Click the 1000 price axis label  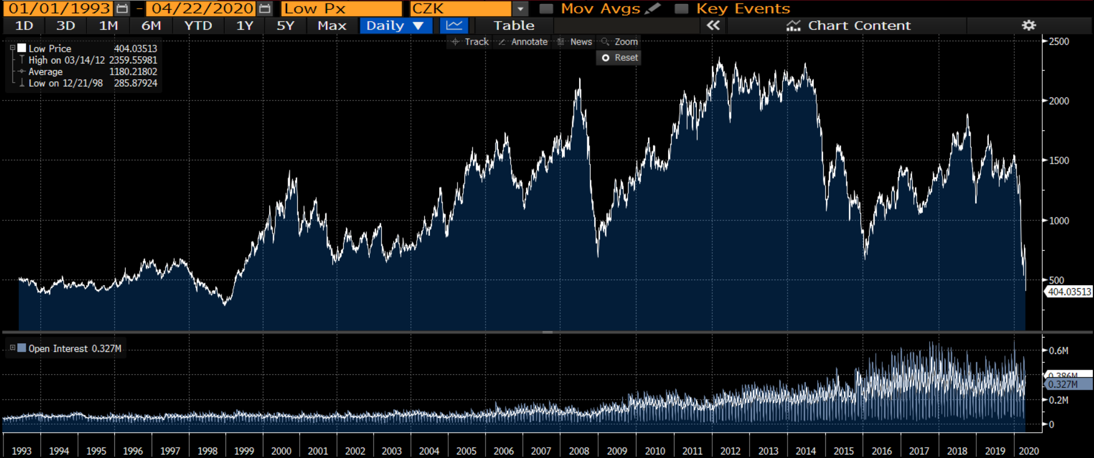click(1059, 220)
